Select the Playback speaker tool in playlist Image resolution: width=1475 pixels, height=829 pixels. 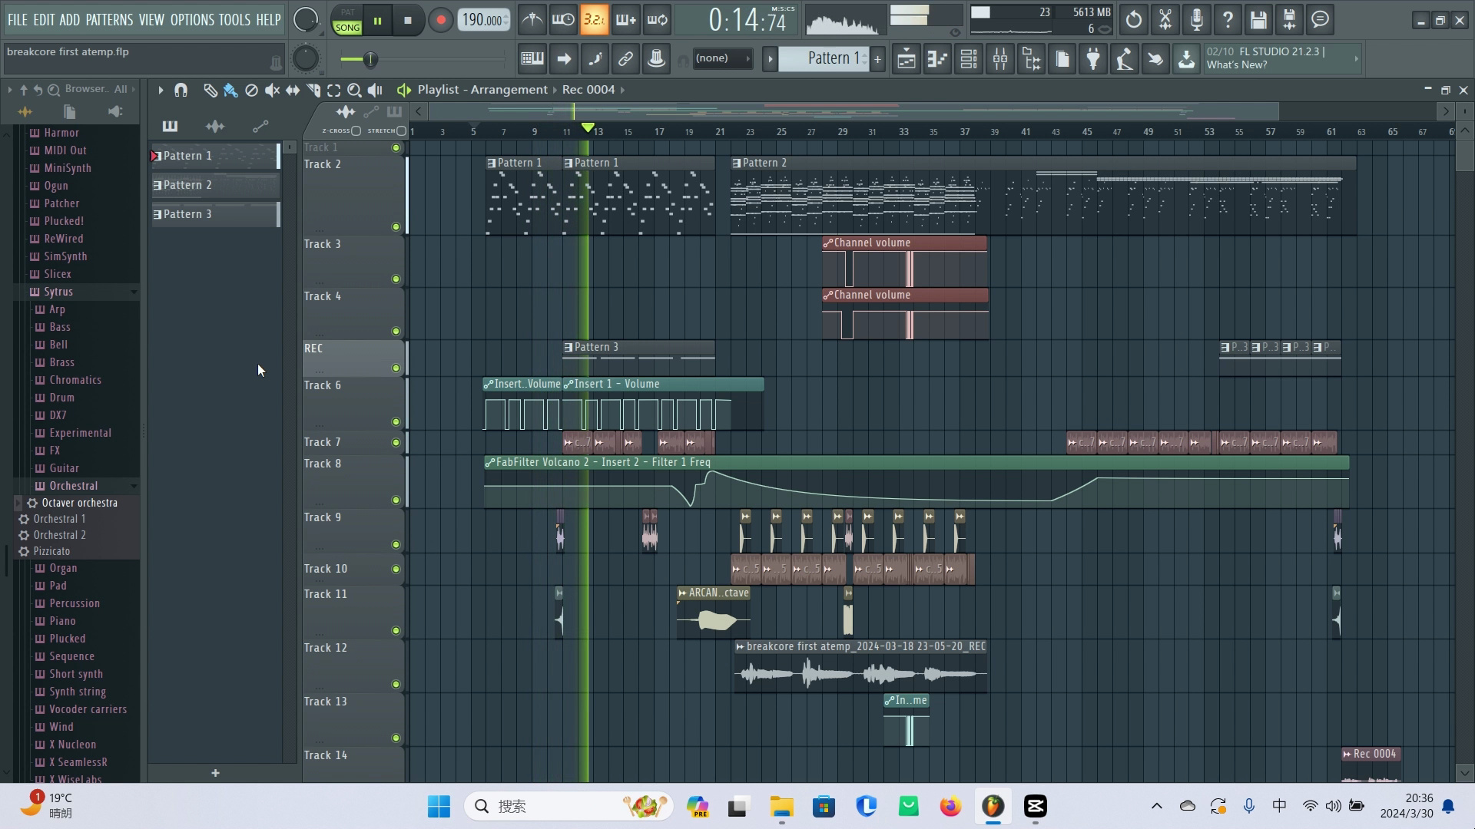375,90
